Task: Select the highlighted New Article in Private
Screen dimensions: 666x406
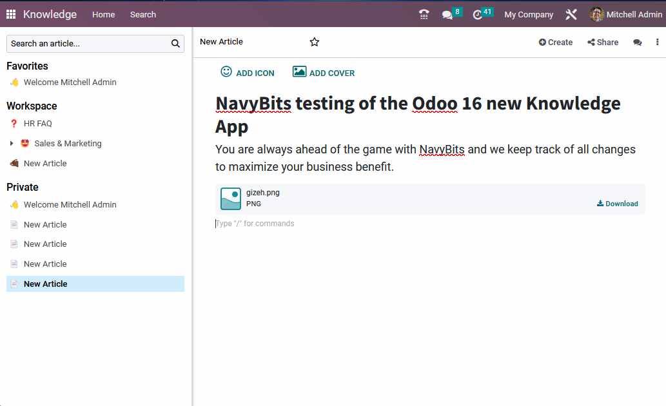Action: (95, 284)
